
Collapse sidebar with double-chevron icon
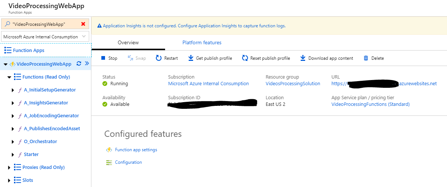tap(87, 63)
